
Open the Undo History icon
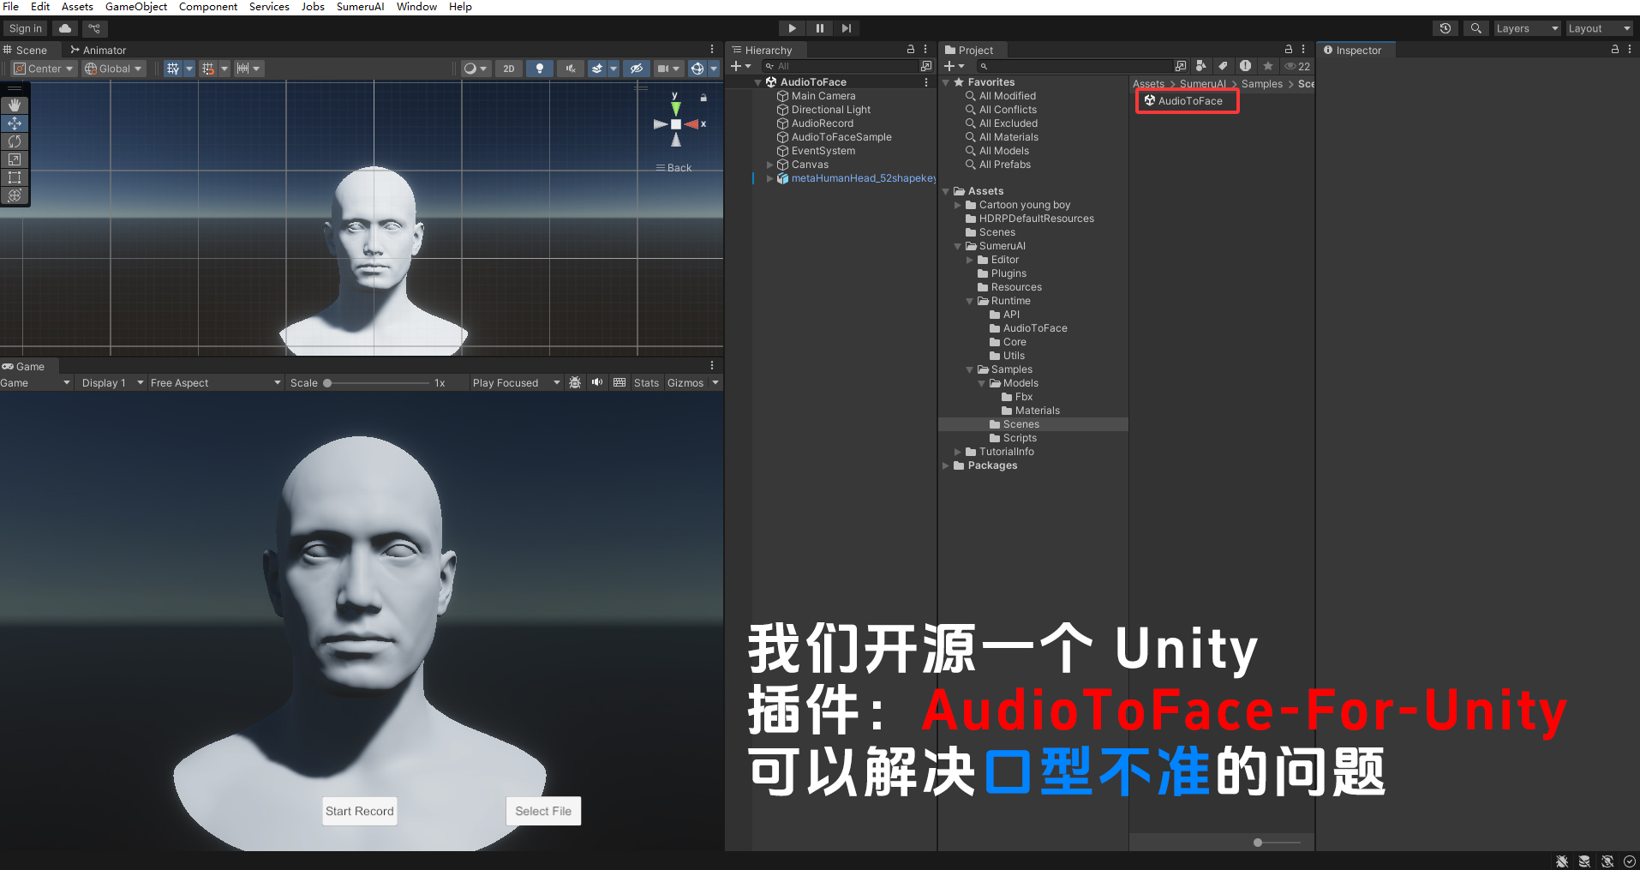pos(1445,28)
